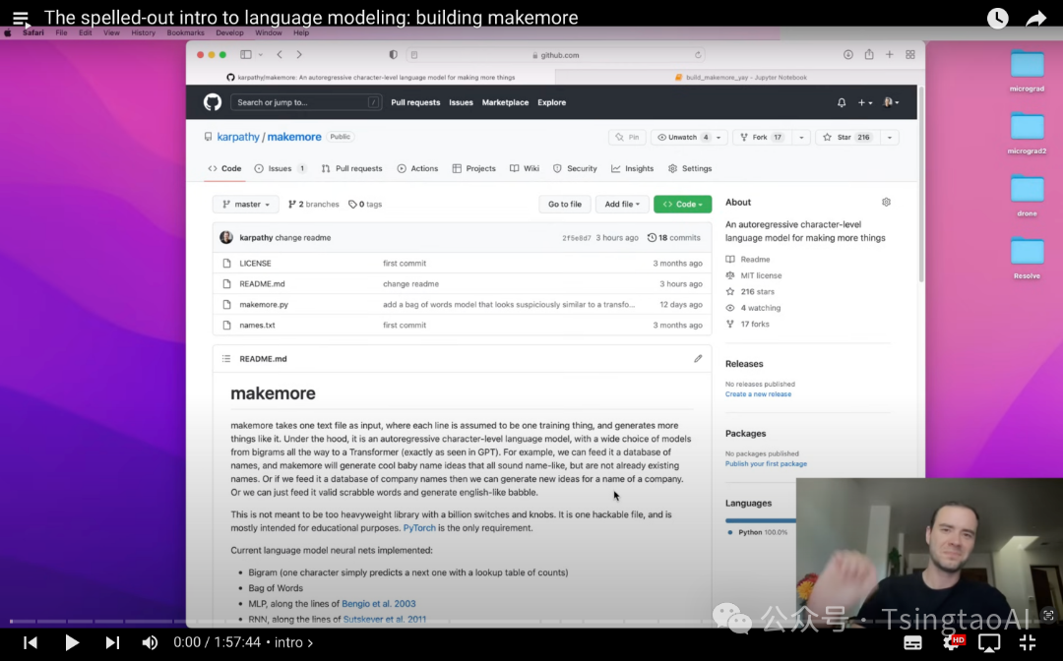The image size is (1063, 661).
Task: Open the karpathy owner link
Action: click(x=238, y=137)
